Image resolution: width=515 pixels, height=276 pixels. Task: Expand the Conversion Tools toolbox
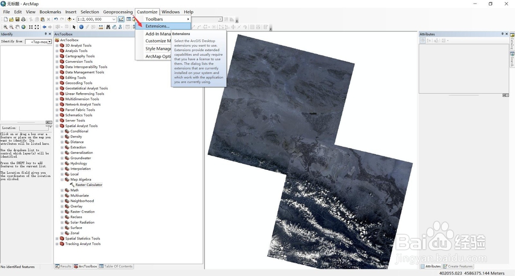tap(57, 62)
